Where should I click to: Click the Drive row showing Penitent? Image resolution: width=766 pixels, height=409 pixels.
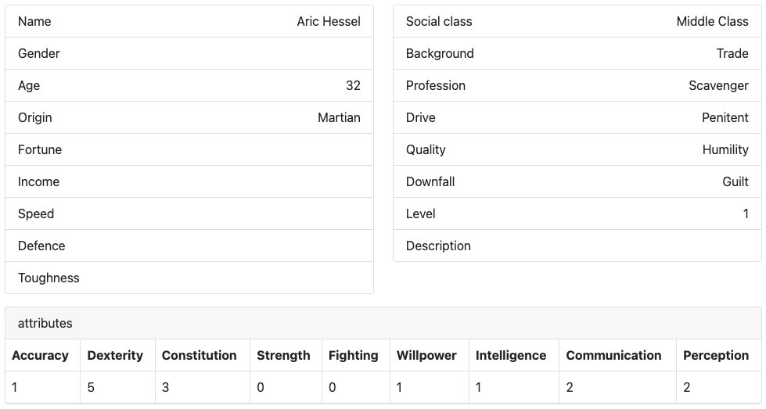(577, 117)
